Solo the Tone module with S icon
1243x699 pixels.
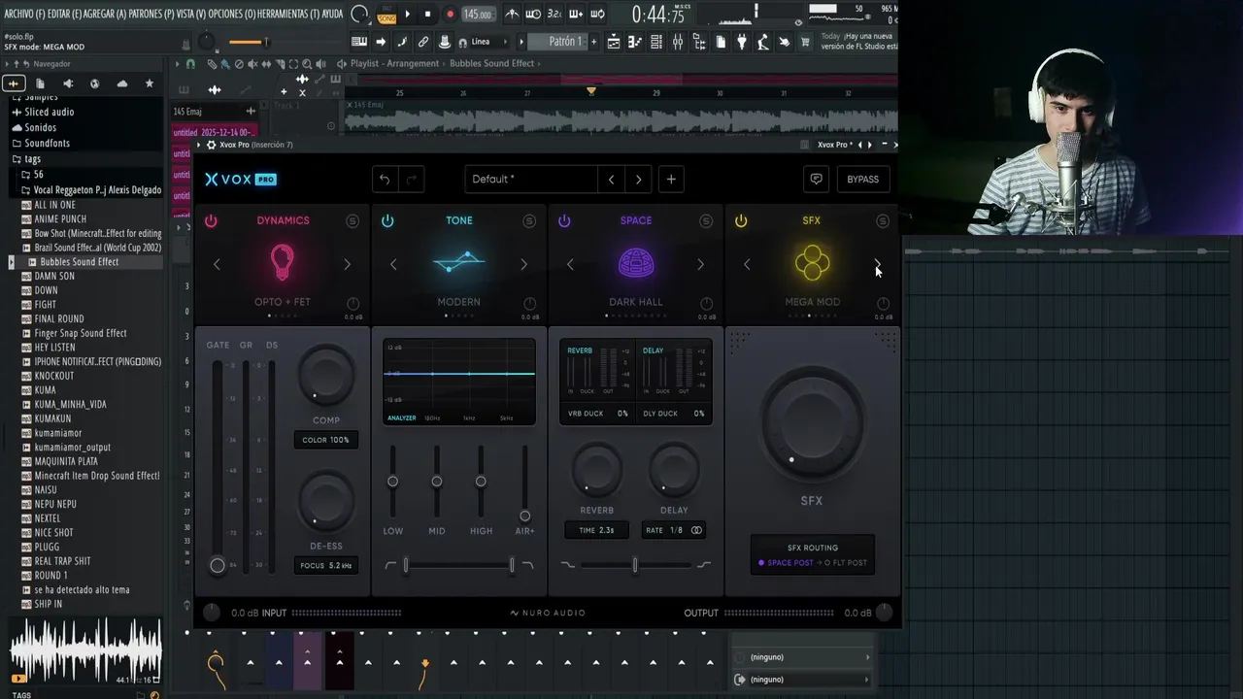point(529,221)
